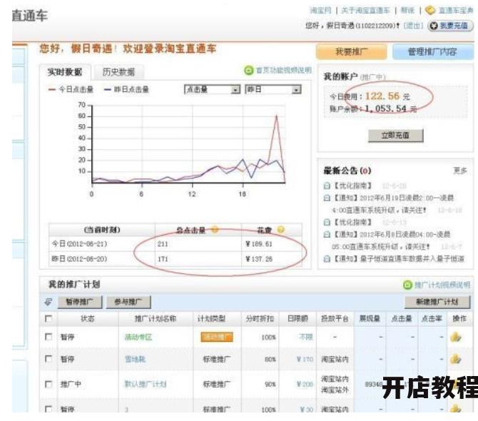
Task: Click the 新建推广计划 button
Action: click(437, 302)
